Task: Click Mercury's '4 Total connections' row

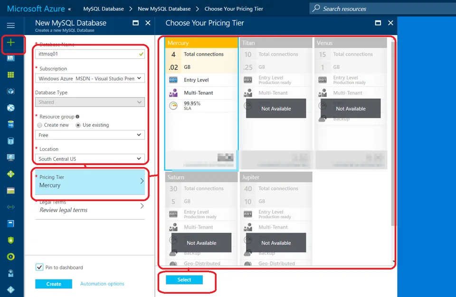Action: point(201,55)
